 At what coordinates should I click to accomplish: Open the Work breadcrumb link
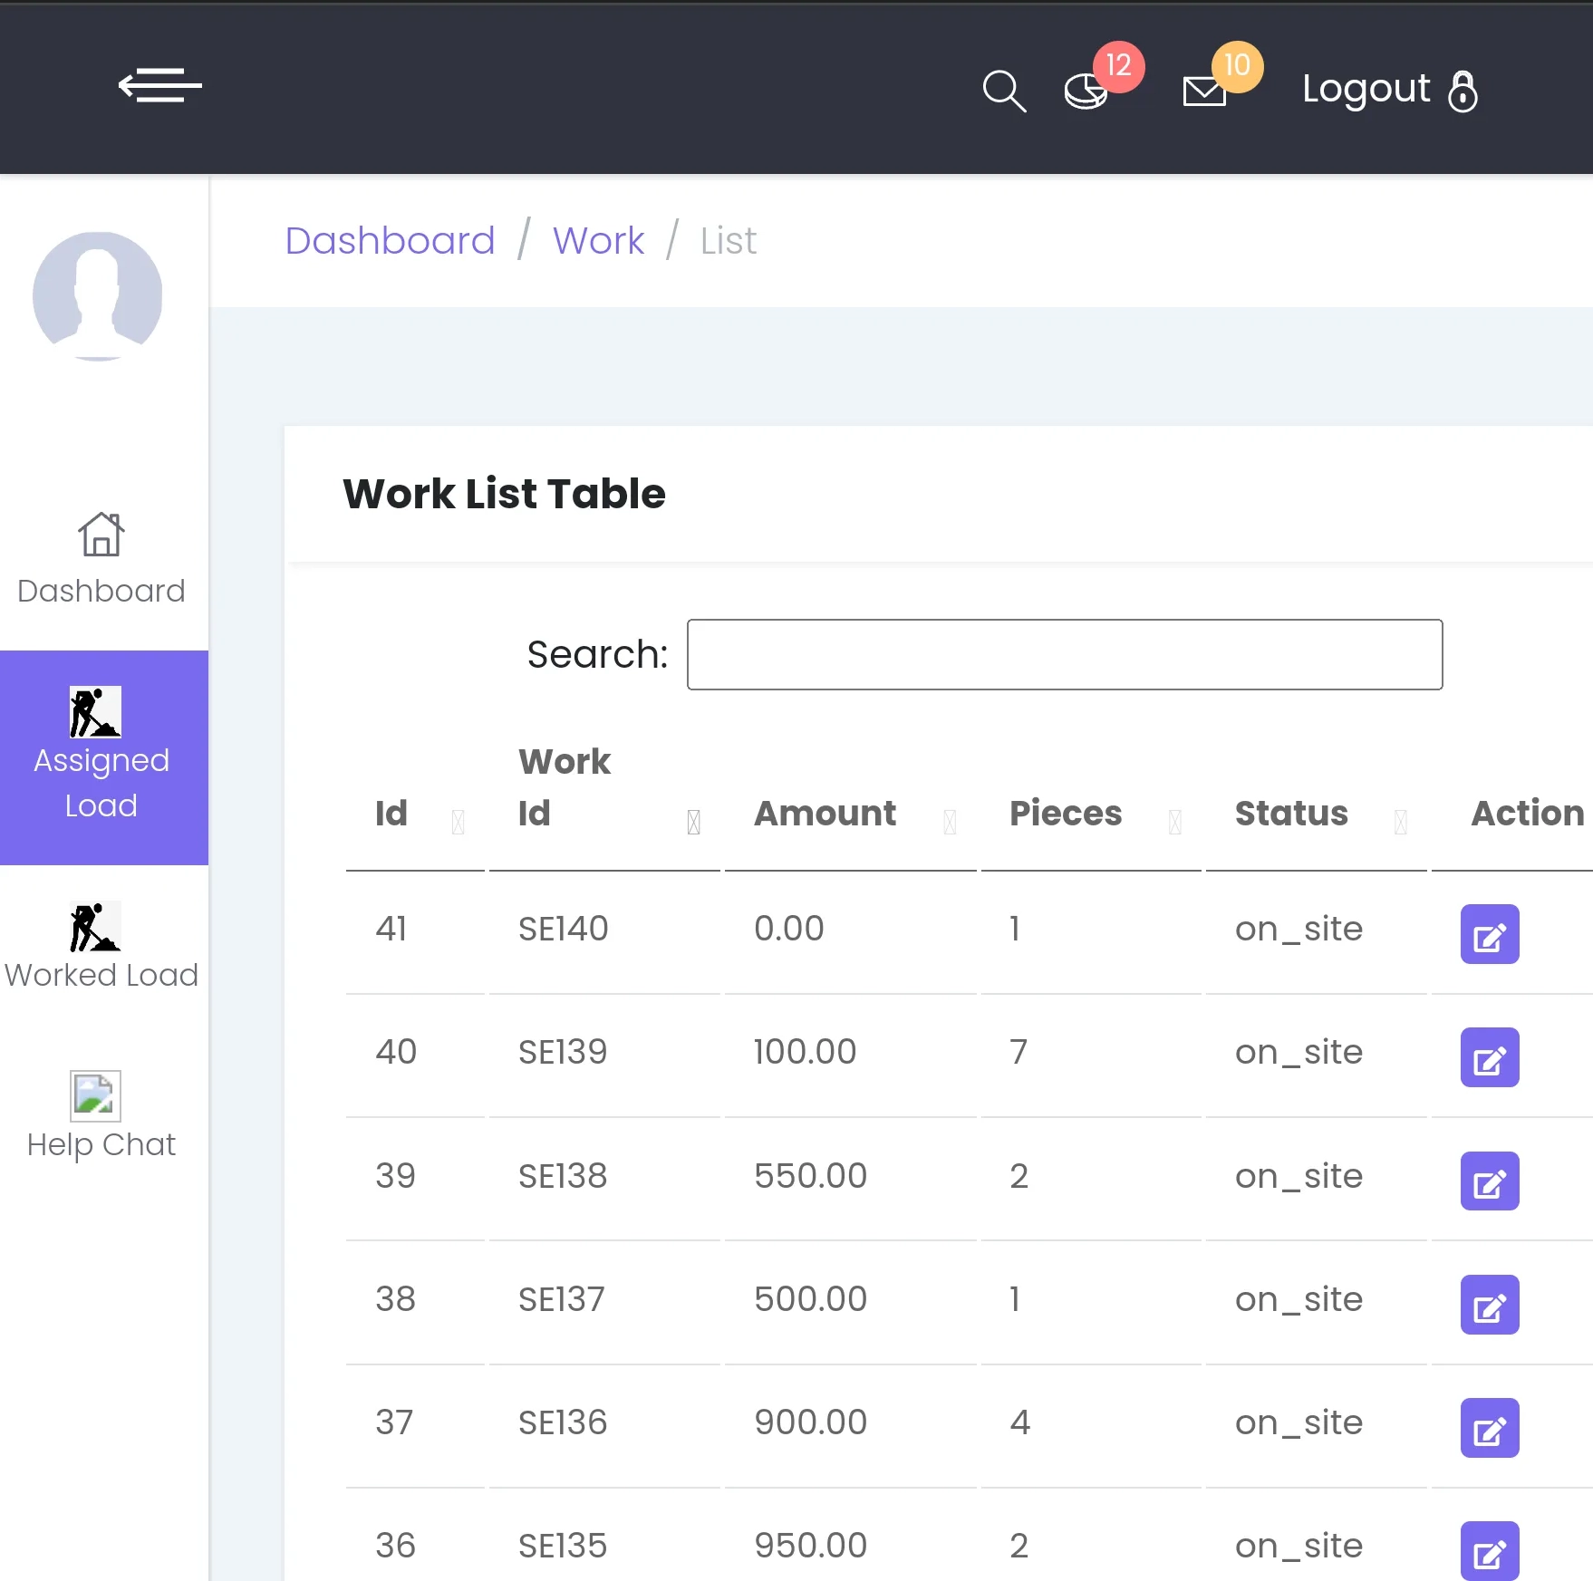point(598,240)
